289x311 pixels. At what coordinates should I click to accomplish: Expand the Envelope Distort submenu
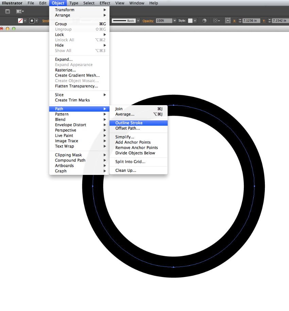coord(79,125)
